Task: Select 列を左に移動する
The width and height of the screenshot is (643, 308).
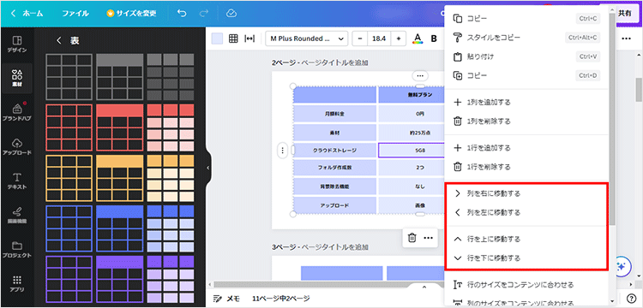Action: (526, 213)
